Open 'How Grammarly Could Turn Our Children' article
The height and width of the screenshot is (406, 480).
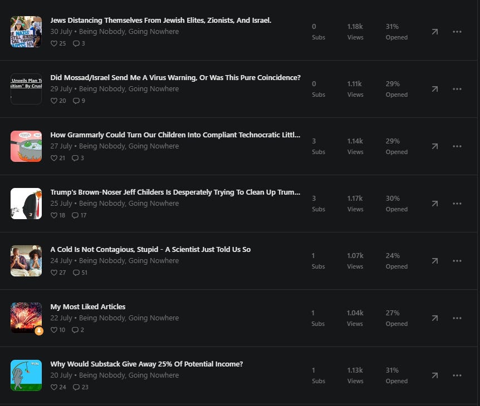(175, 135)
